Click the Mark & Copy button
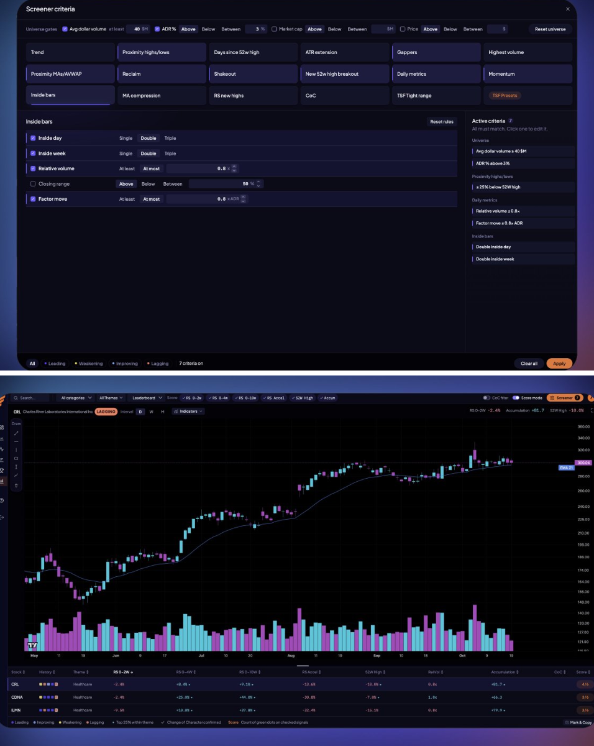 tap(577, 722)
